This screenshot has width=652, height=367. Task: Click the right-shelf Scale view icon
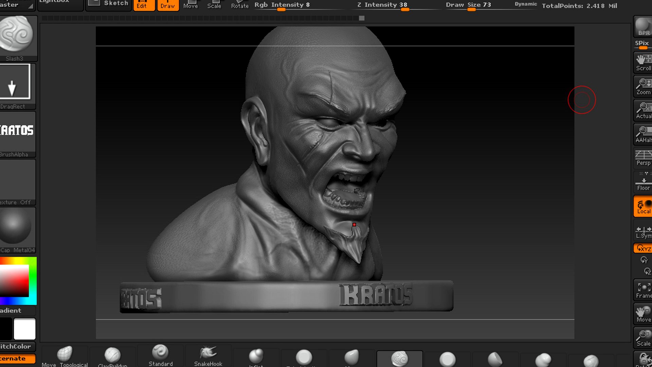[x=644, y=338]
